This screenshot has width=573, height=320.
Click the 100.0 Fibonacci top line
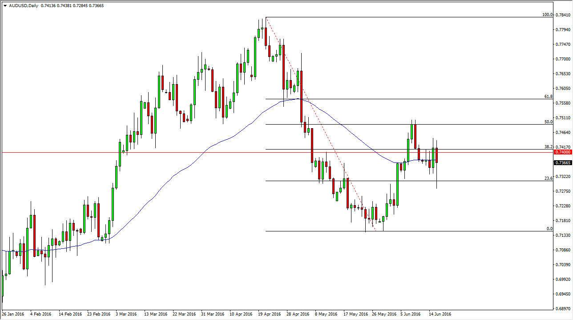tap(400, 17)
